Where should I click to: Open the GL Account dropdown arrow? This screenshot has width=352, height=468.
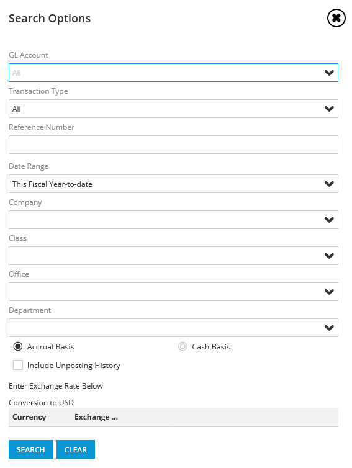tap(329, 73)
